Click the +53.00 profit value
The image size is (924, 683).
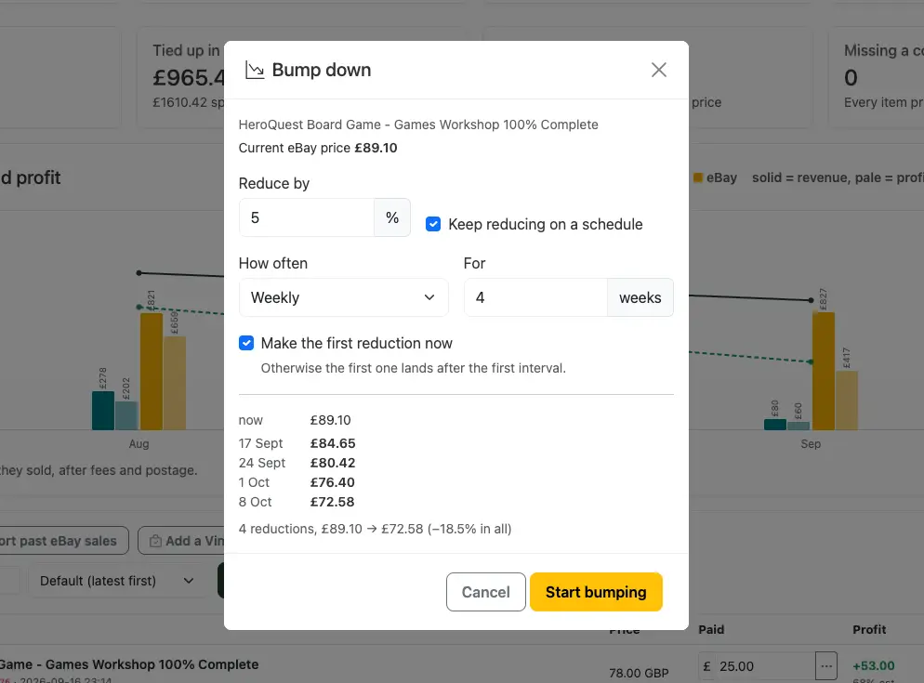point(873,666)
